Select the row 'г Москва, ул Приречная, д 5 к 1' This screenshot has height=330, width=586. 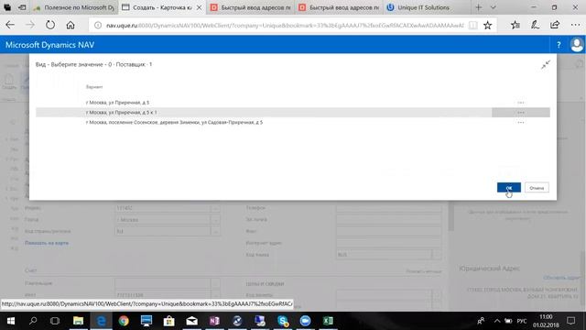293,112
